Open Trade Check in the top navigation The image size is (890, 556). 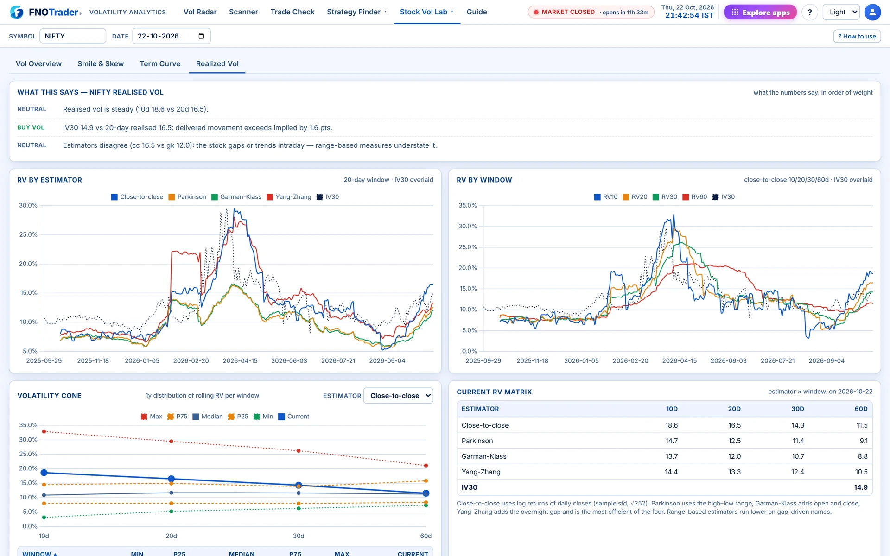292,12
